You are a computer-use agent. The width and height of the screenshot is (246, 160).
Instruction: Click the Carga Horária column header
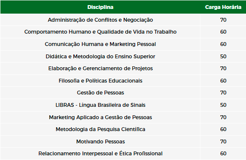click(223, 7)
